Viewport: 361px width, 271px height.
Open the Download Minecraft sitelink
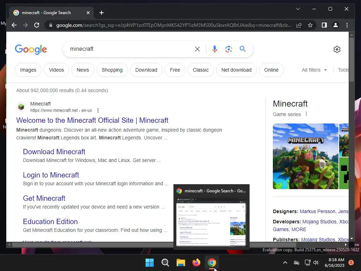[54, 152]
